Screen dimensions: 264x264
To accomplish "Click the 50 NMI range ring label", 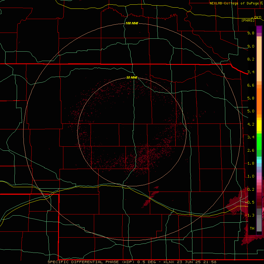I will pos(132,77).
